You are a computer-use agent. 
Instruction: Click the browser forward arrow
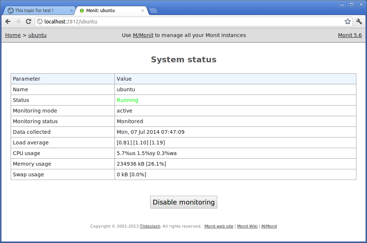click(18, 22)
